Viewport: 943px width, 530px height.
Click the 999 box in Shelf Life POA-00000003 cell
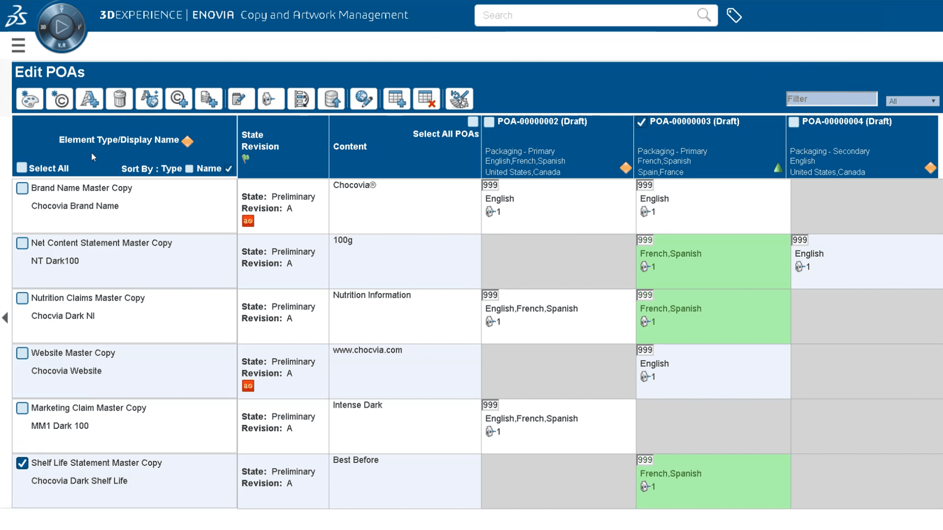[x=644, y=460]
